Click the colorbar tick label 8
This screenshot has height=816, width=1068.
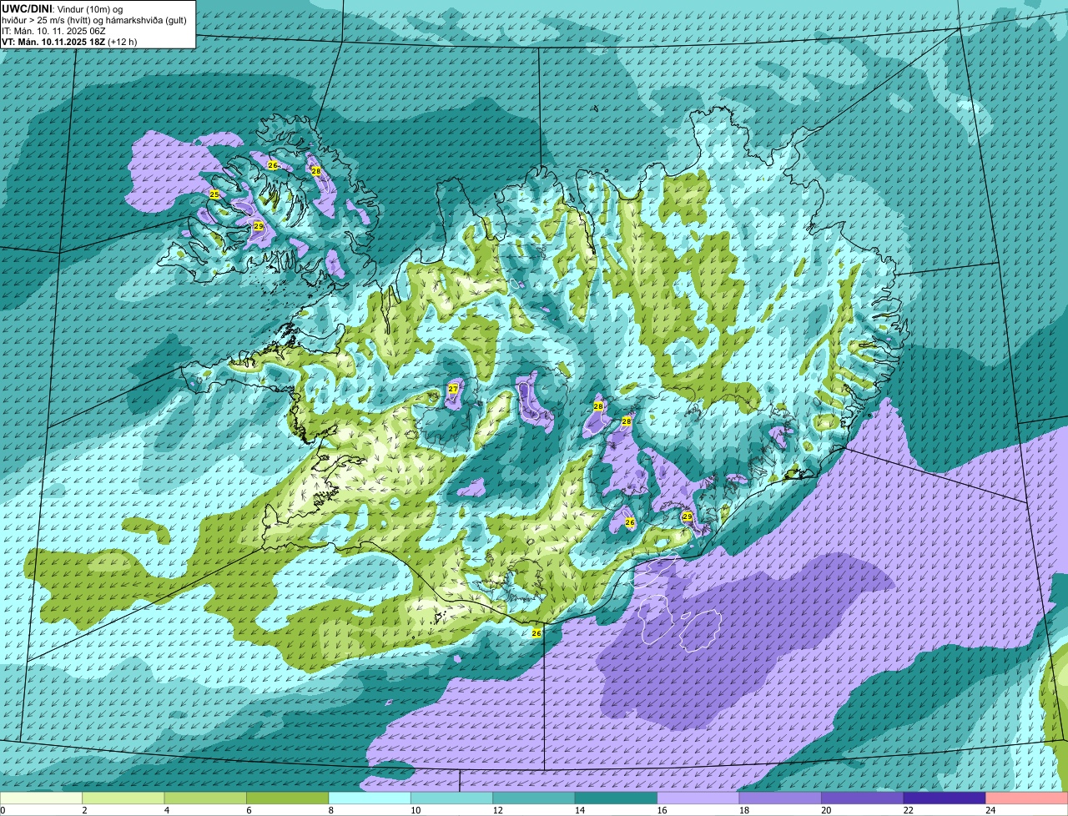click(x=330, y=810)
